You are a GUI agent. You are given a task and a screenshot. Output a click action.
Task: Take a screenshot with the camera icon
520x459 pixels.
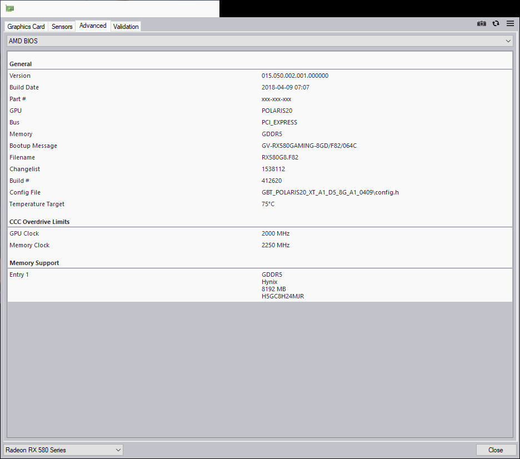[x=482, y=23]
